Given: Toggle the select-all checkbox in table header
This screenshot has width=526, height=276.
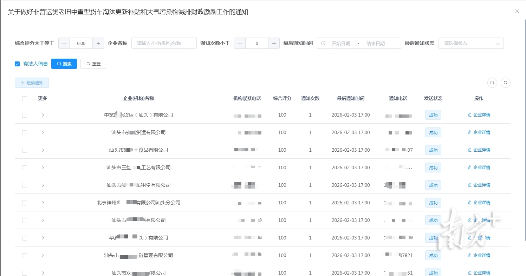Looking at the screenshot, I should point(25,99).
